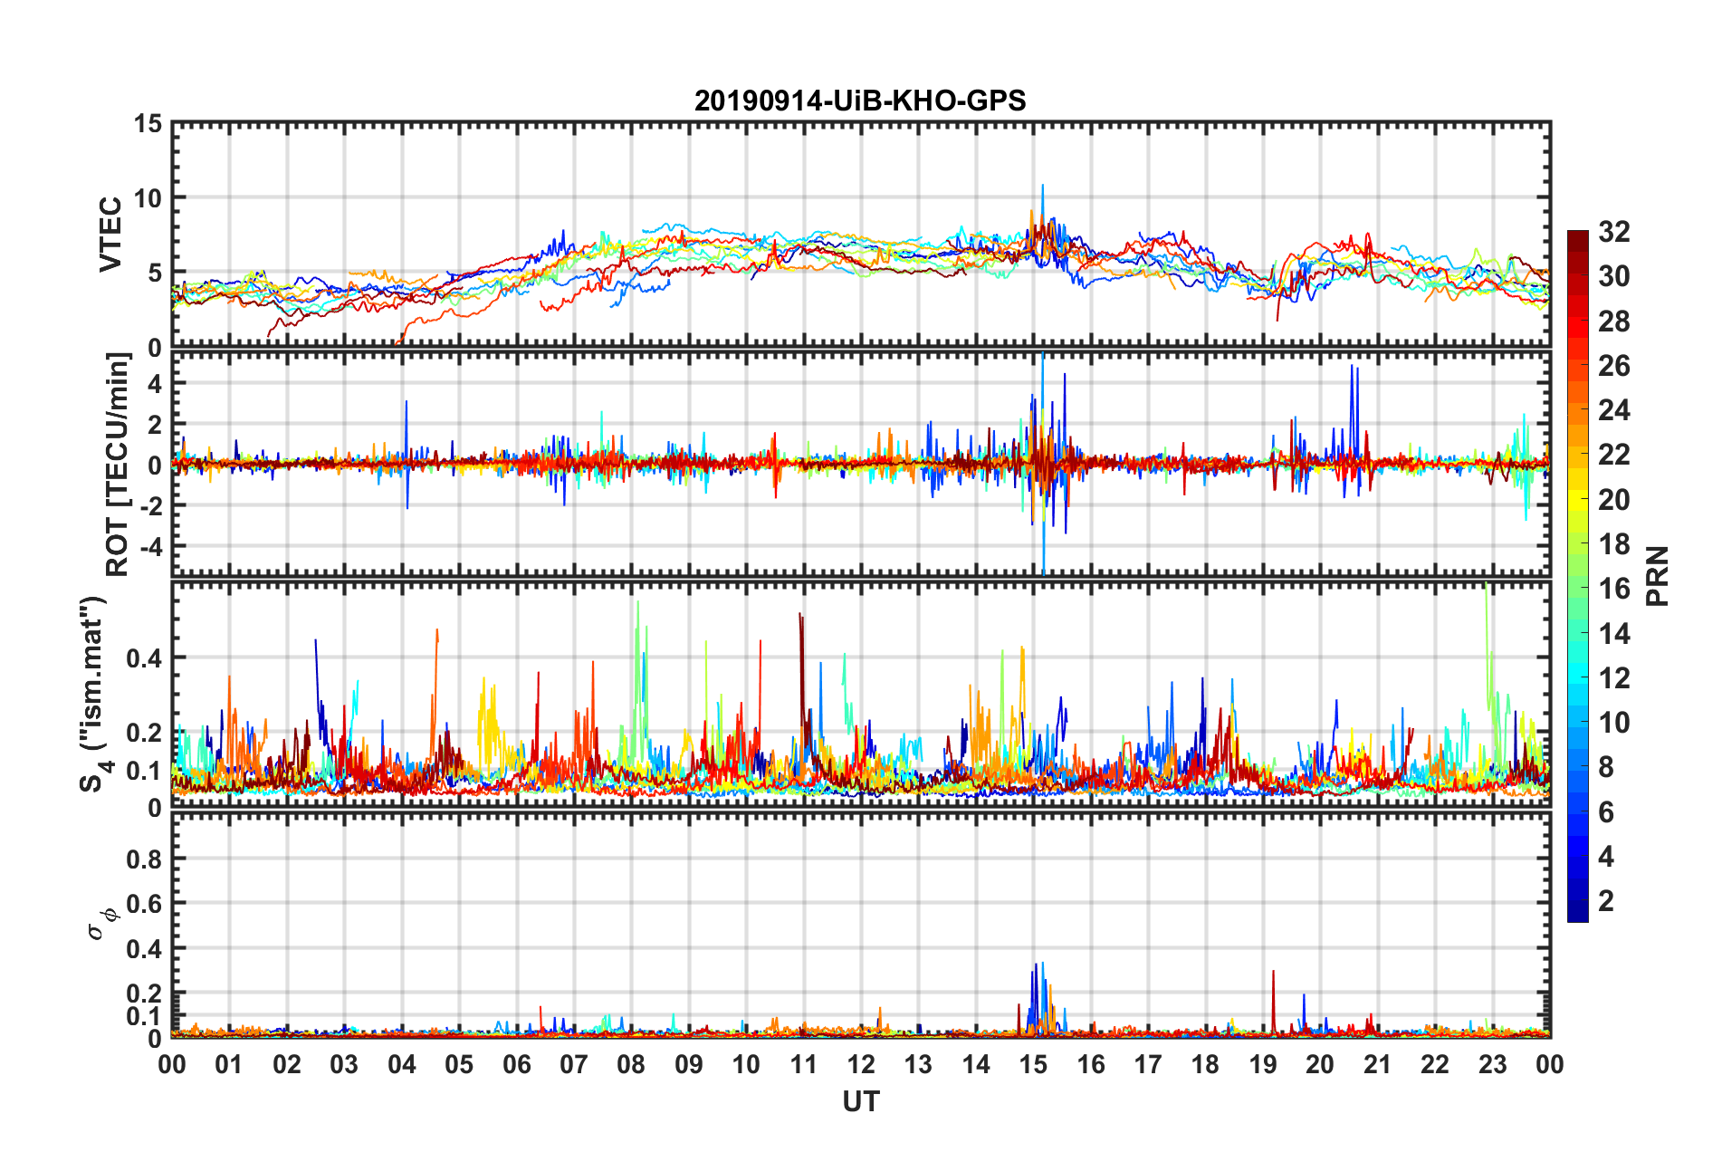This screenshot has width=1722, height=1152.
Task: Click the jet colorbar strip beside PRN
Action: 1578,576
